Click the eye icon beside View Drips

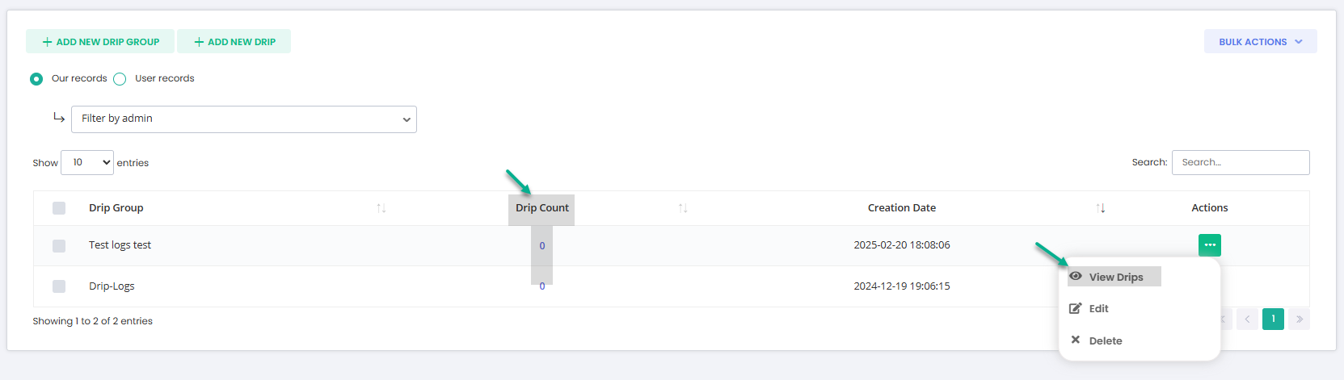coord(1076,276)
